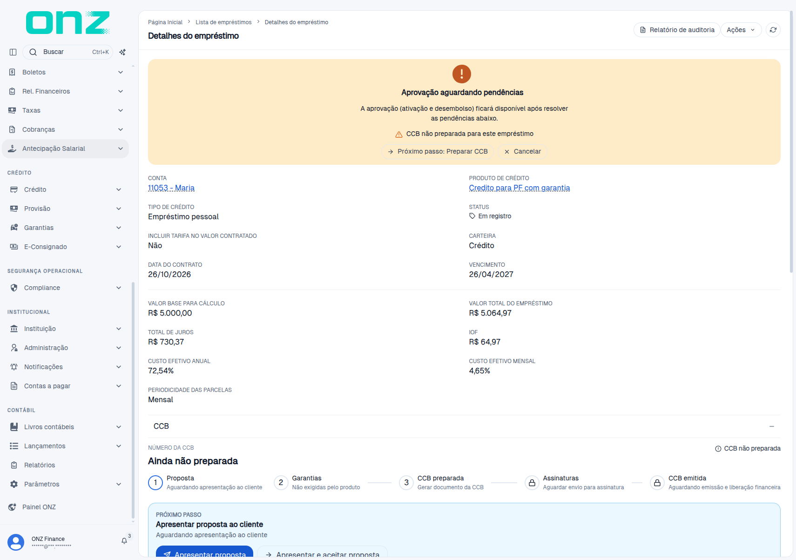Expand the Crédito menu chevron
This screenshot has width=796, height=560.
point(119,189)
